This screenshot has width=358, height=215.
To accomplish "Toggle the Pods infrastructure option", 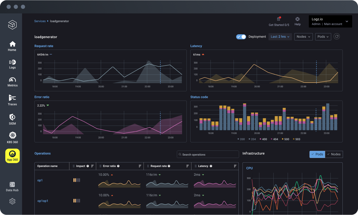I will coord(317,154).
